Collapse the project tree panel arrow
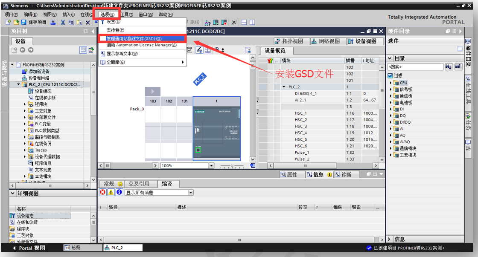Screen dimensions: 478x257 point(93,32)
